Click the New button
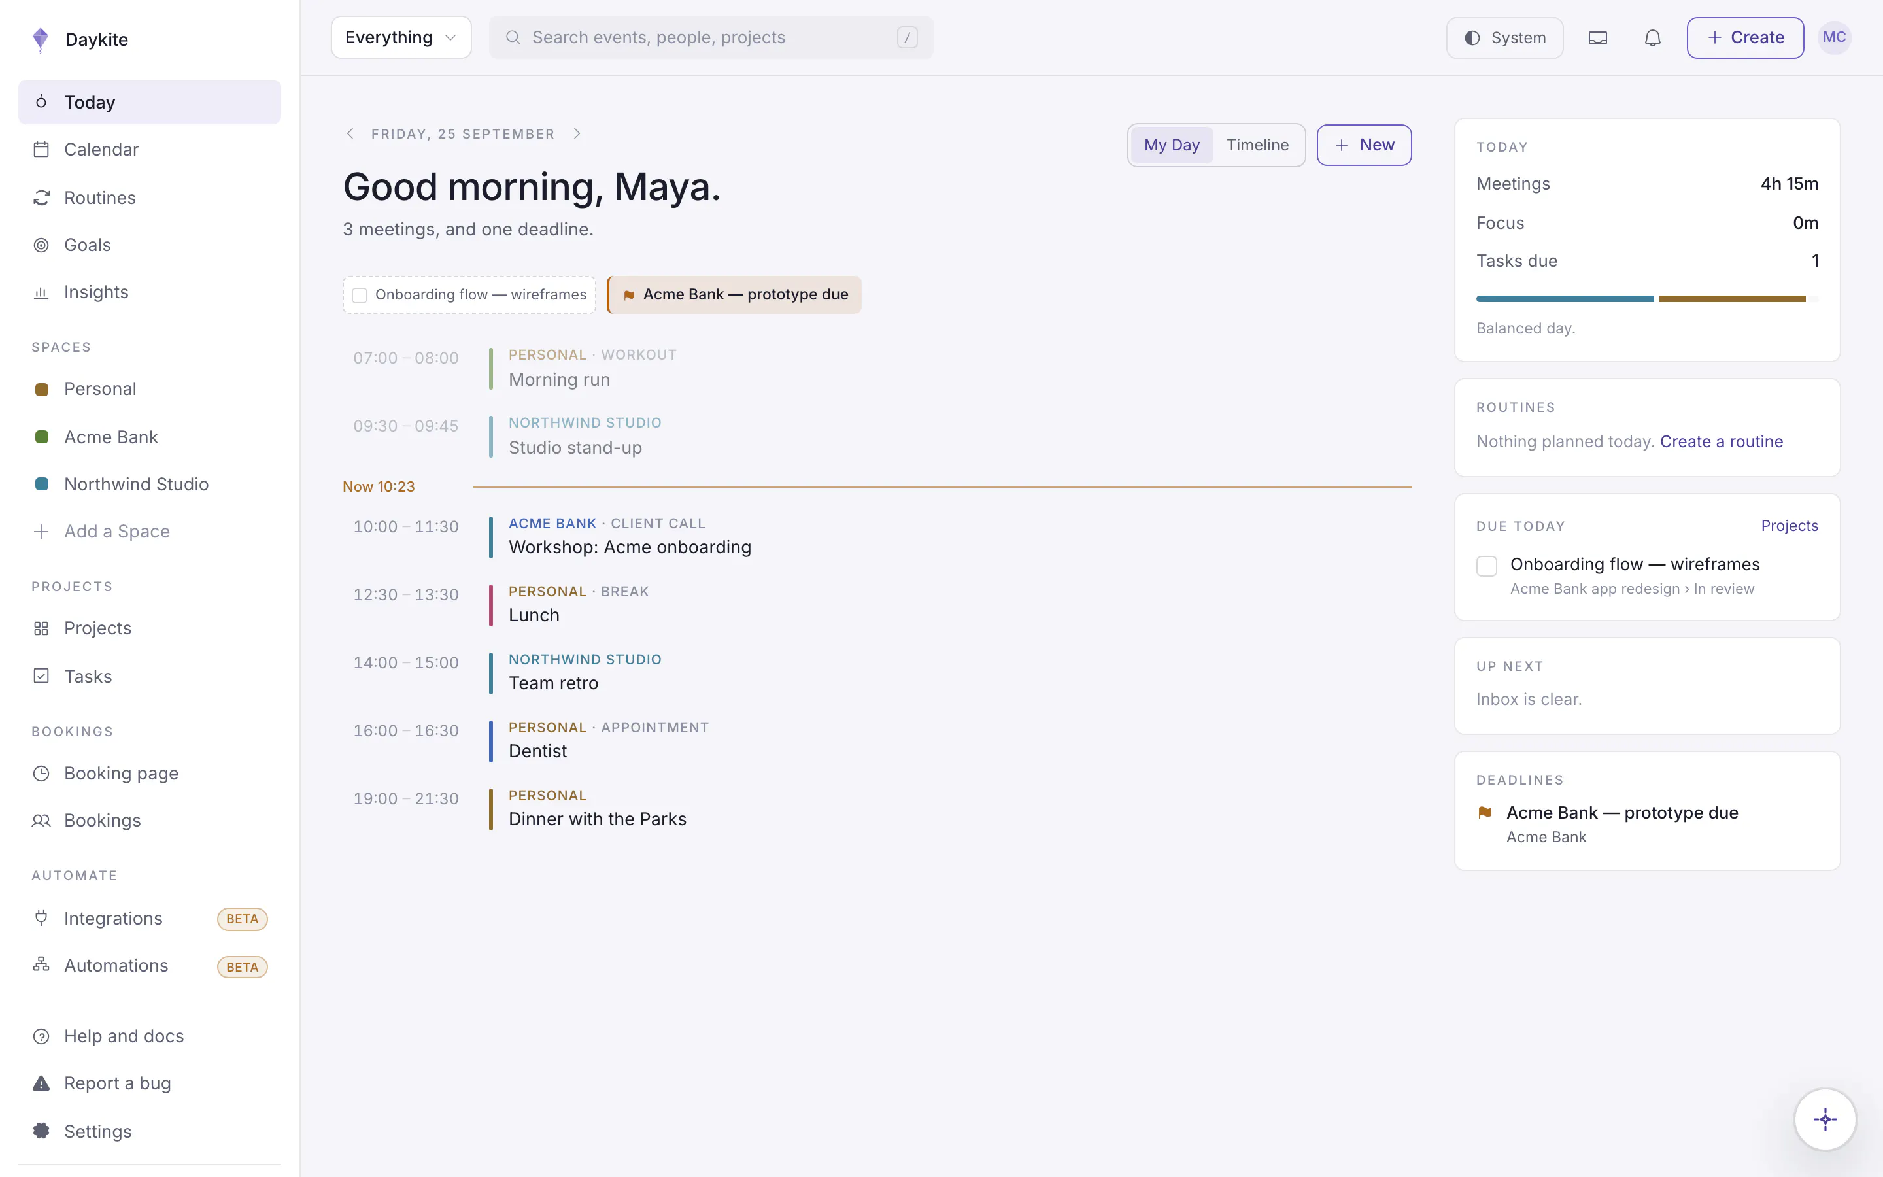The height and width of the screenshot is (1177, 1883). click(1364, 145)
